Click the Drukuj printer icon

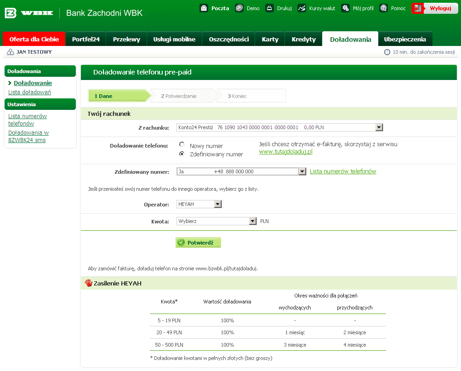click(270, 8)
